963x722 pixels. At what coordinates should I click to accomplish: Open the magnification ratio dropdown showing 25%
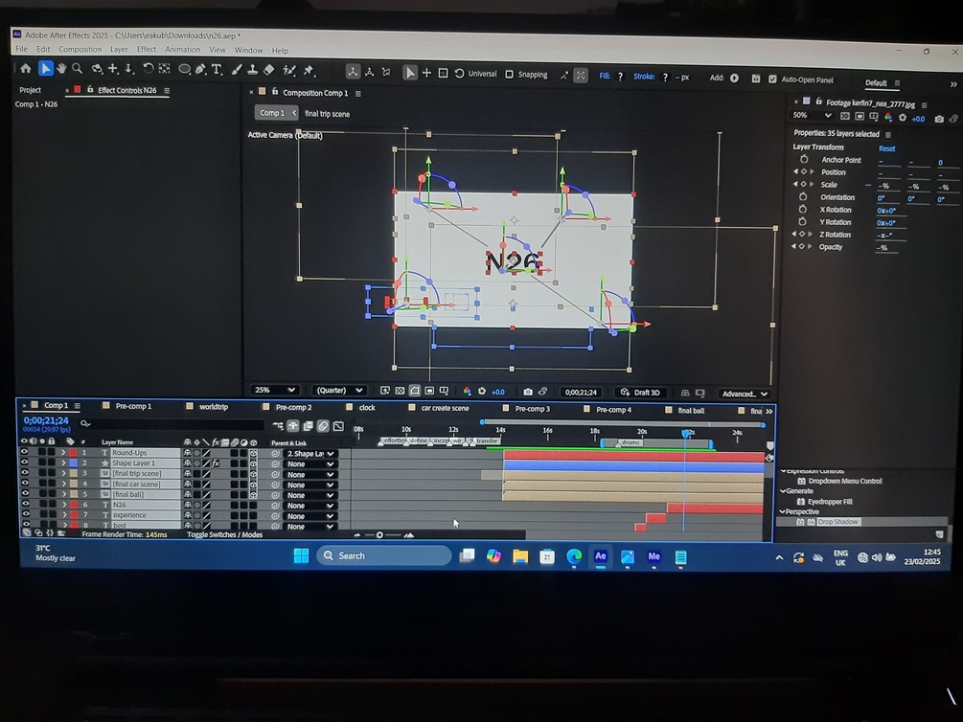tap(275, 390)
